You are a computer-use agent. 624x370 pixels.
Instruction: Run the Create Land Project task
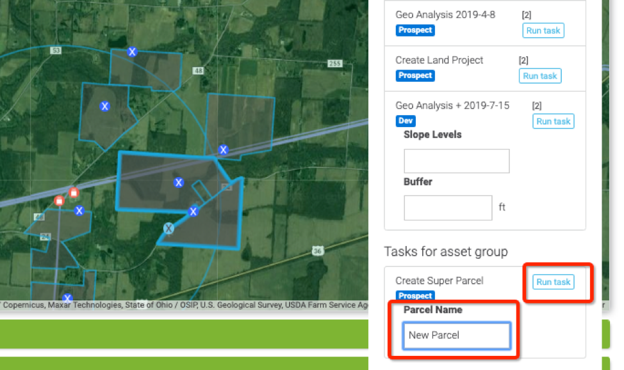pos(539,76)
